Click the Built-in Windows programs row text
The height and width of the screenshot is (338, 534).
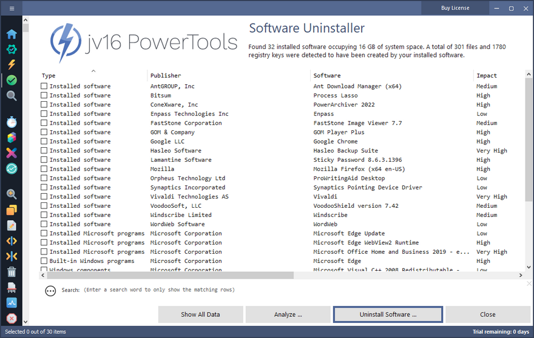pos(92,260)
